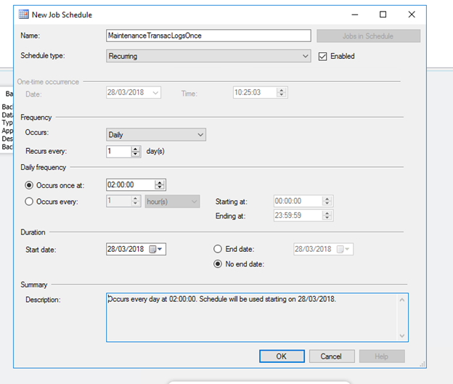Decrease the Occurs once at time
Image resolution: width=453 pixels, height=384 pixels.
[x=160, y=187]
